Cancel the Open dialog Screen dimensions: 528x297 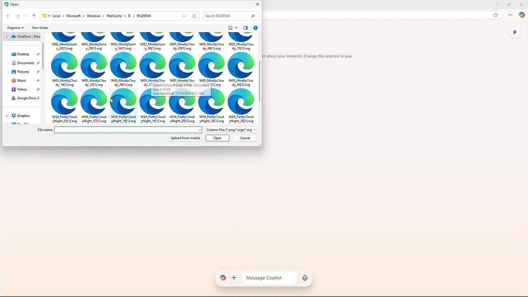click(245, 138)
